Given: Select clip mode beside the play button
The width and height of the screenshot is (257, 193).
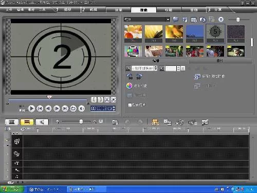Looking at the screenshot, I should pos(22,111).
